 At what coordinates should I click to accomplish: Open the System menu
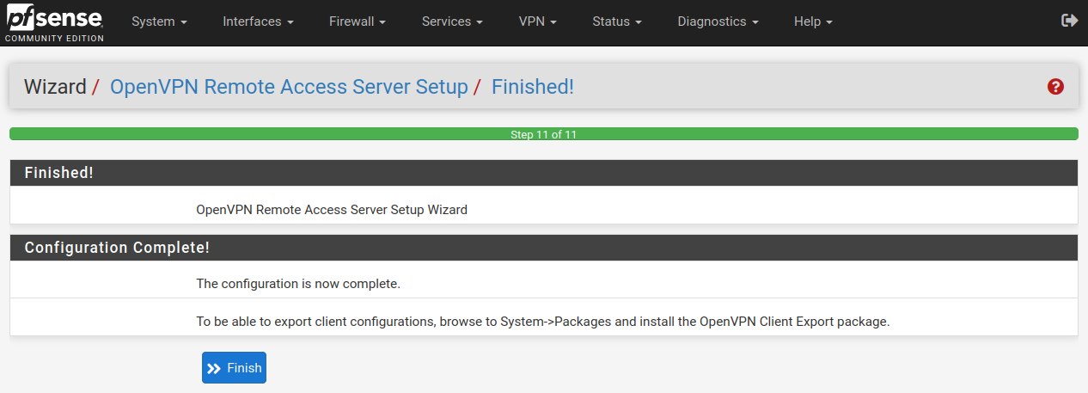click(160, 21)
